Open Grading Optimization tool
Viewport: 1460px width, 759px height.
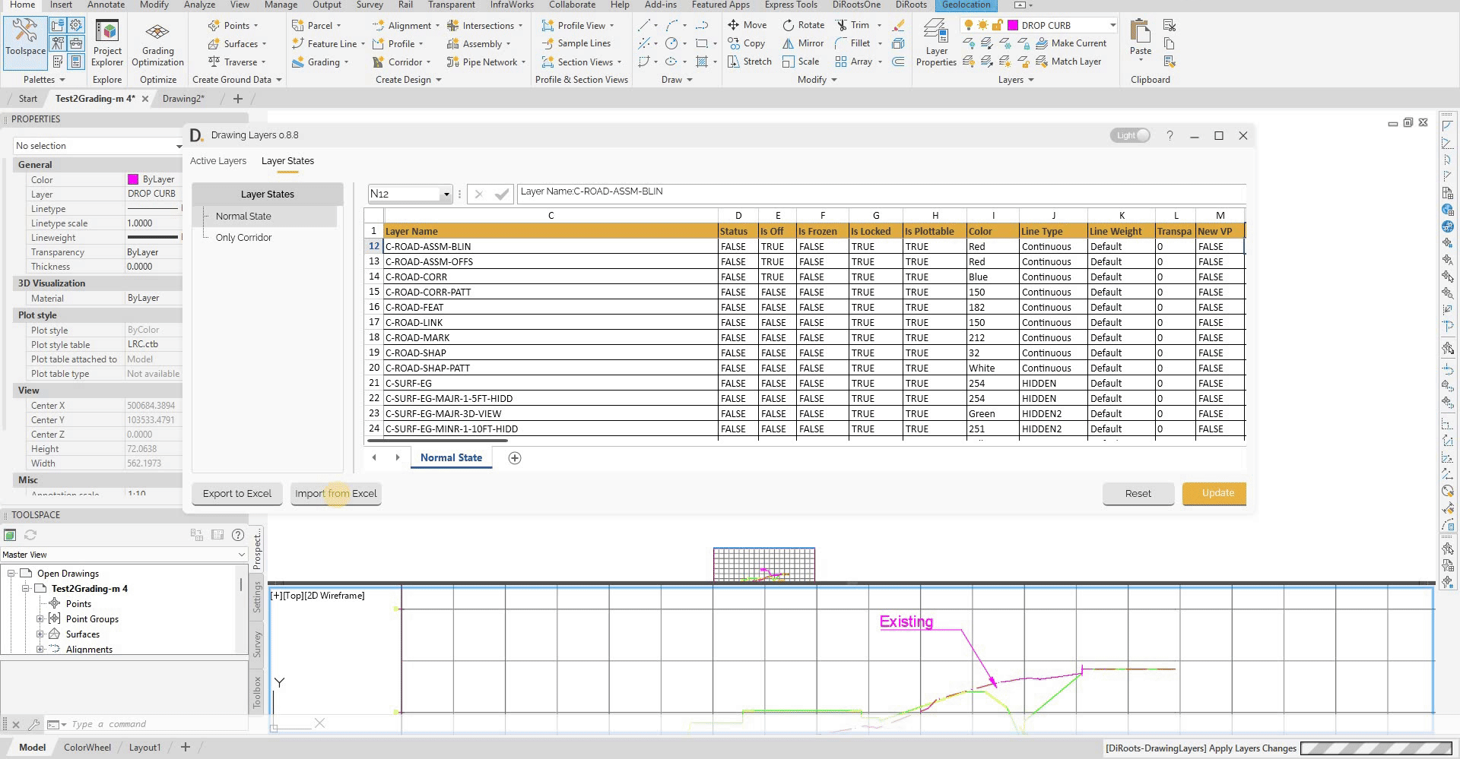click(x=157, y=43)
